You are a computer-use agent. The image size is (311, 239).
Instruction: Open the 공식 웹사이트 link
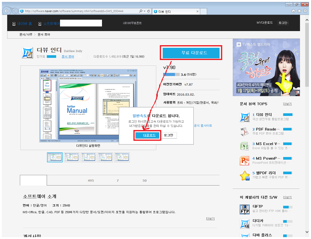pyautogui.click(x=203, y=125)
